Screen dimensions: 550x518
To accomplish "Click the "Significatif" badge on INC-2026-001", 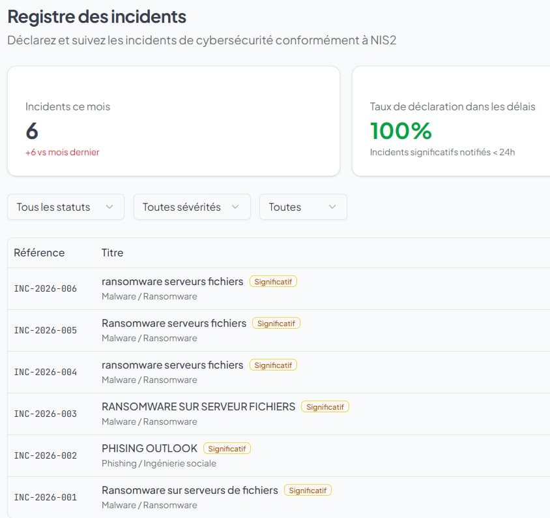I will click(307, 490).
